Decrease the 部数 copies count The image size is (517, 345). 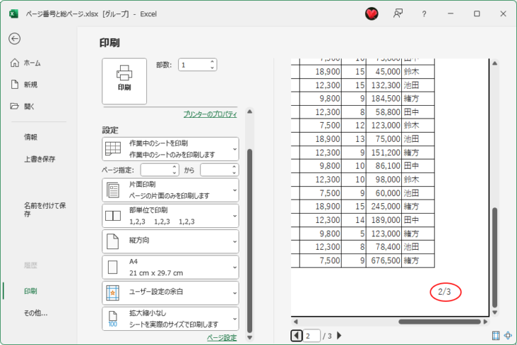pyautogui.click(x=212, y=67)
